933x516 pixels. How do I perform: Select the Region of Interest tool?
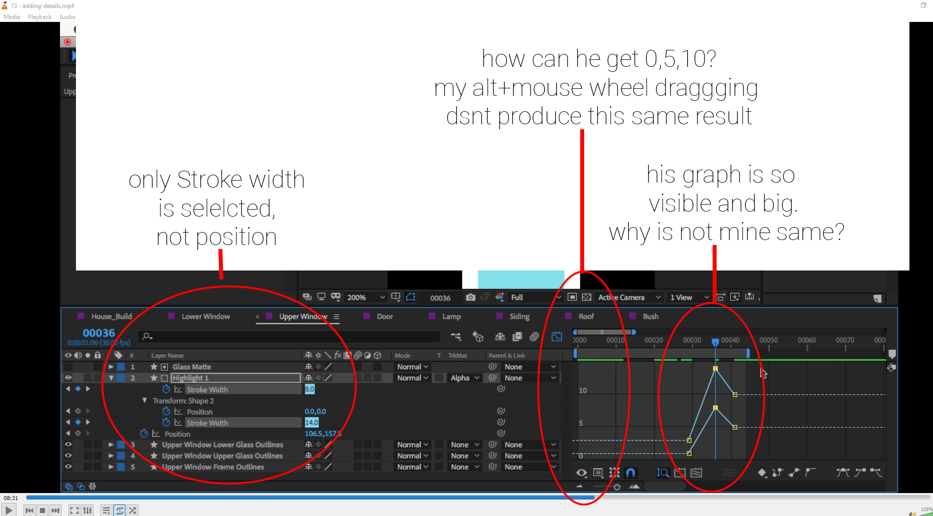(x=410, y=297)
